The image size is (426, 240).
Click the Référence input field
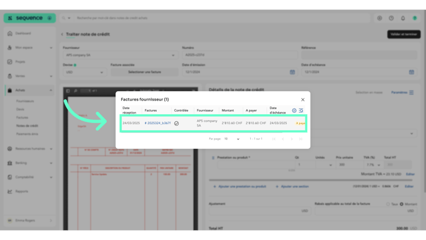(359, 55)
